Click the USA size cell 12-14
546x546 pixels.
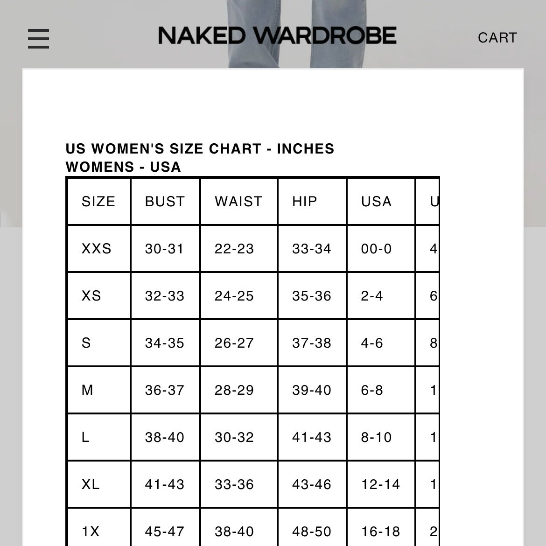[x=381, y=484]
